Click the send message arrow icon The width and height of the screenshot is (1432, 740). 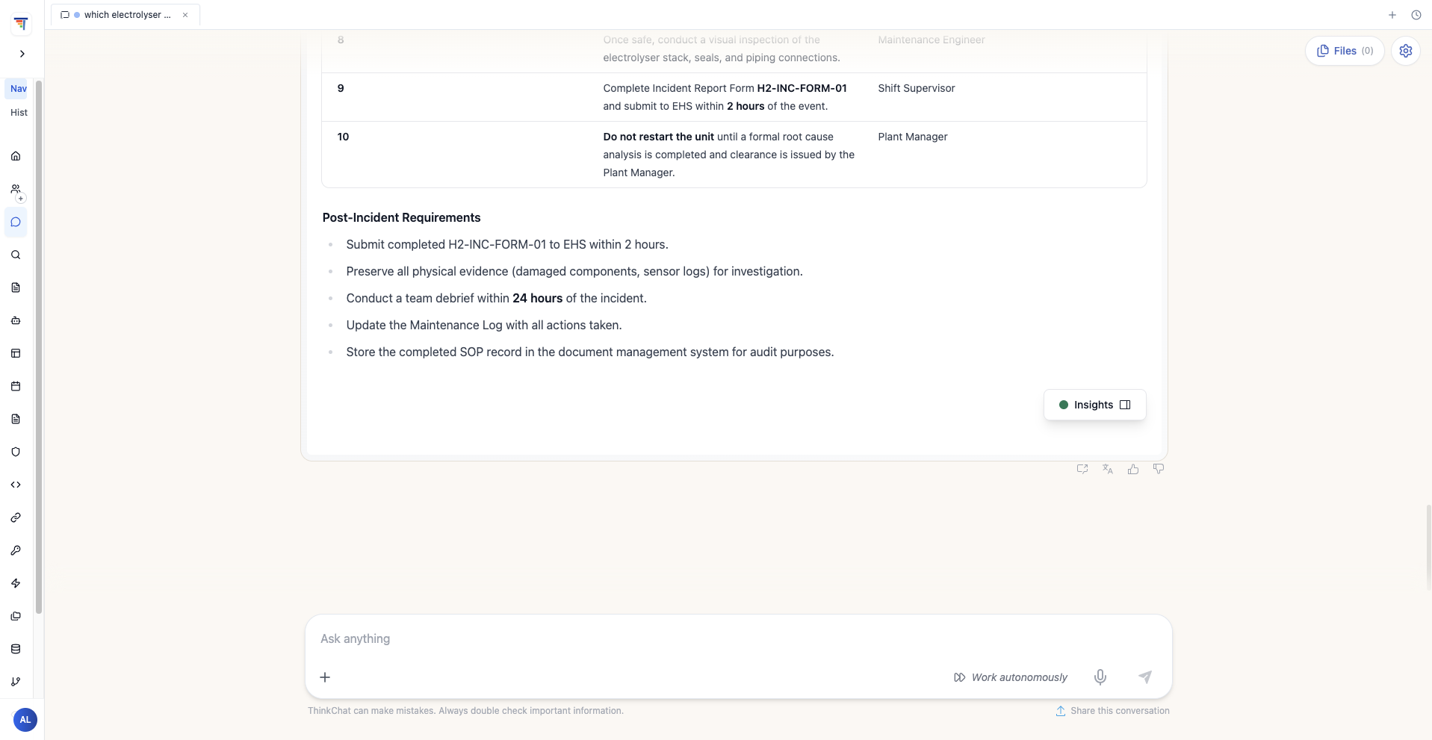1145,677
